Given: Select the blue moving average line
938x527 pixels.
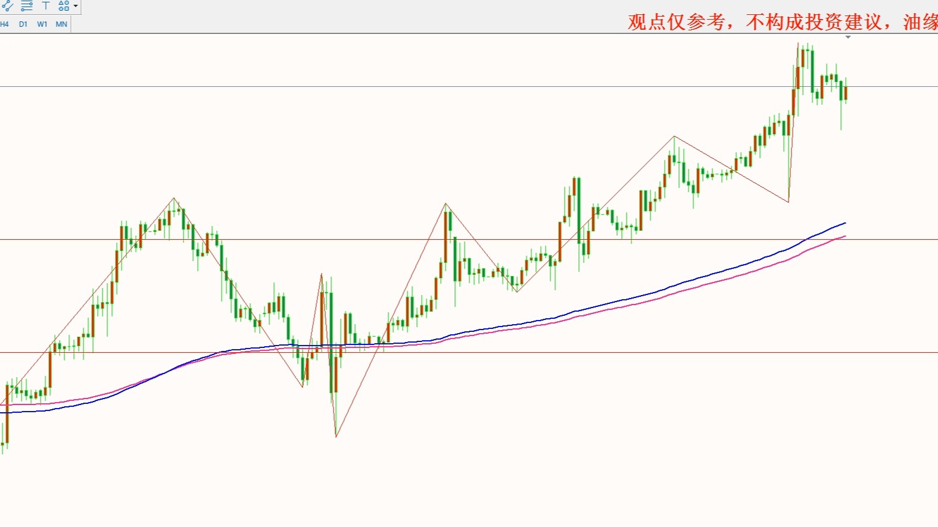Looking at the screenshot, I should [655, 291].
